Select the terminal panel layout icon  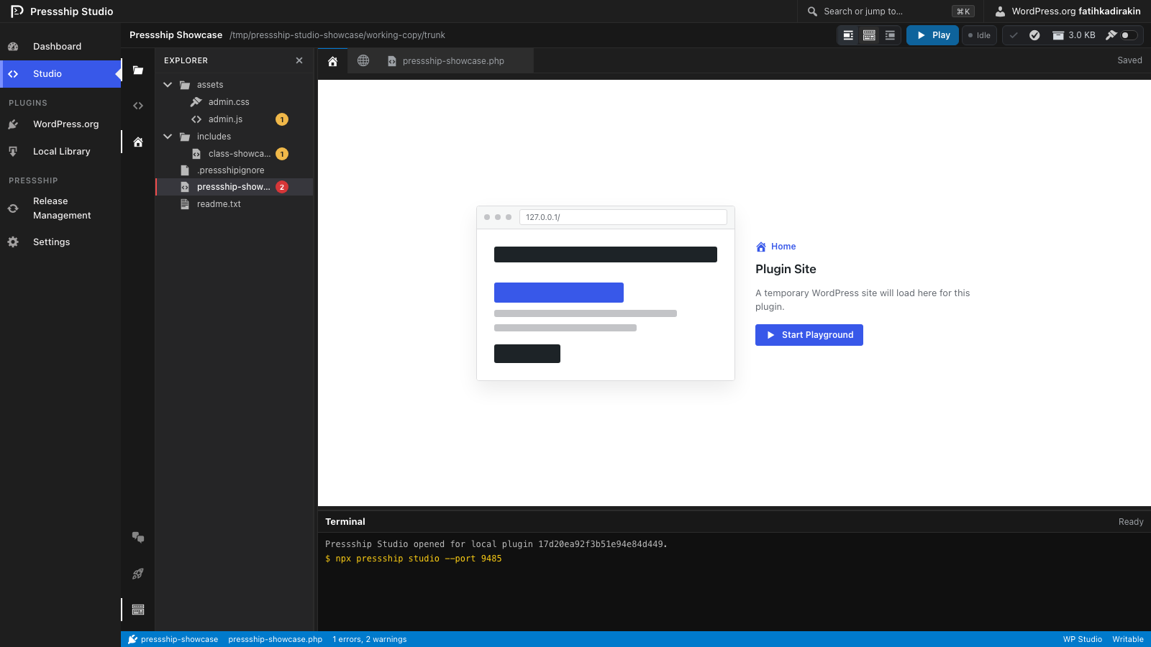click(x=869, y=35)
